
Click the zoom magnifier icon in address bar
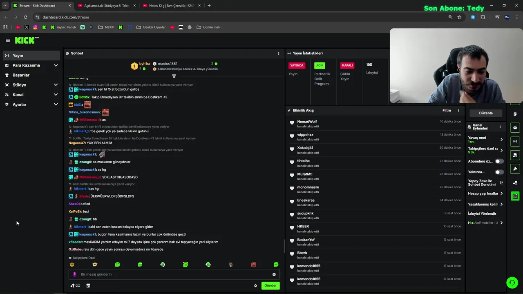[x=450, y=17]
